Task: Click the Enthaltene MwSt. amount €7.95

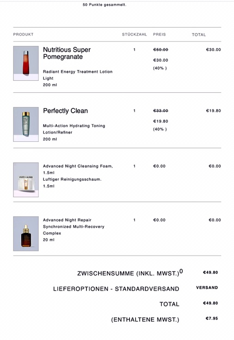Action: point(212,319)
